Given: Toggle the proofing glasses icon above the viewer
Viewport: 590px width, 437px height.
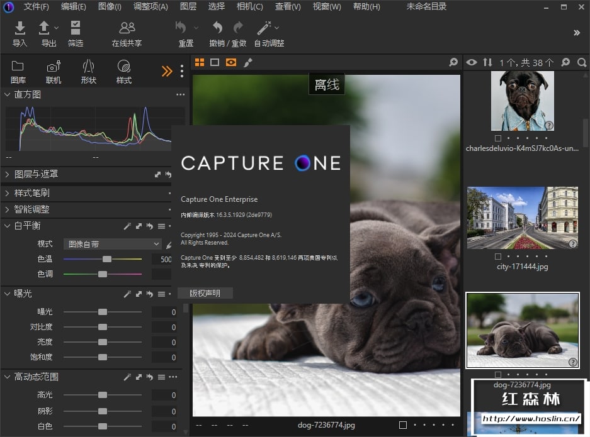Looking at the screenshot, I should 231,62.
